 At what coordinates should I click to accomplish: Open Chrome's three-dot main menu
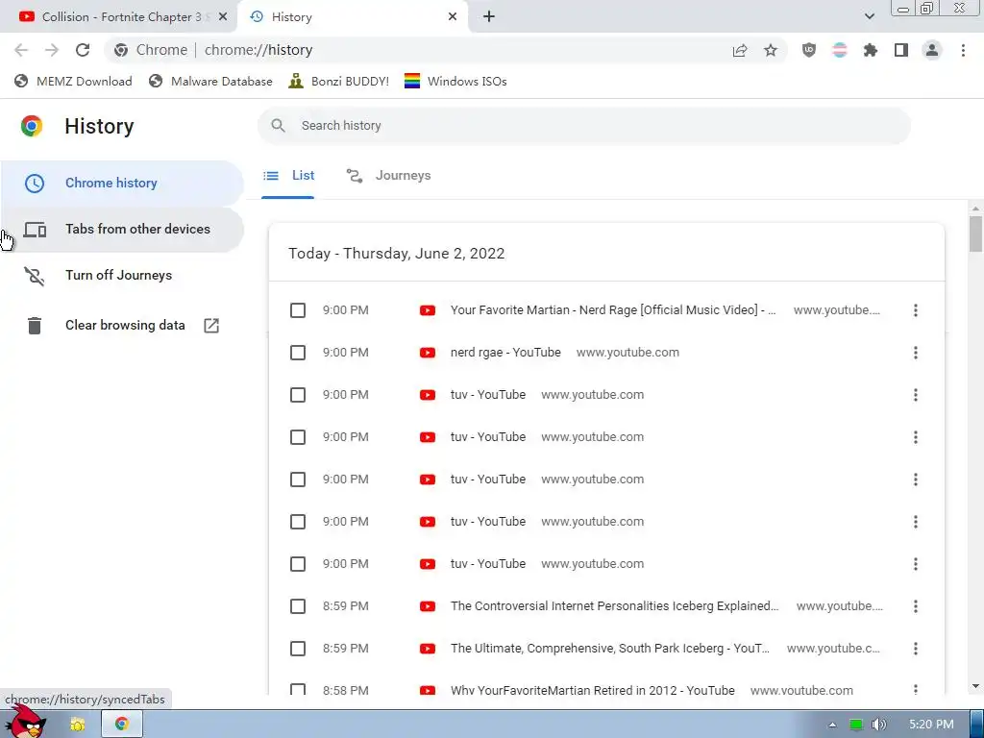963,50
